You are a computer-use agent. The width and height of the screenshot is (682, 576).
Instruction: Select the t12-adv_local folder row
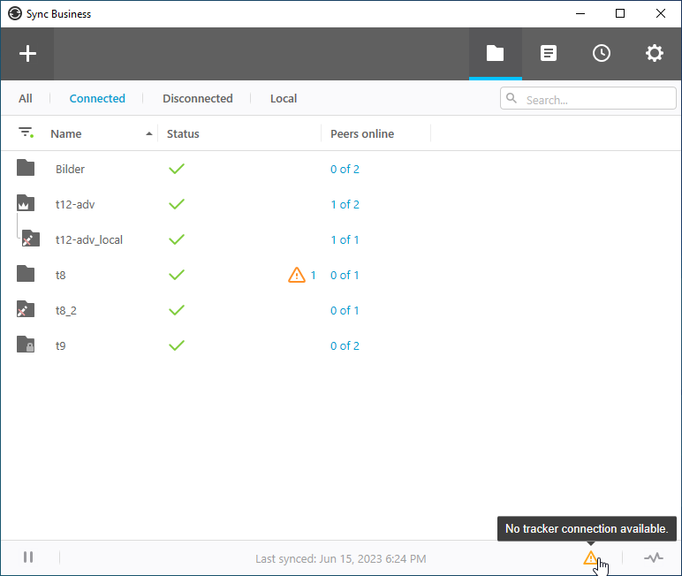pyautogui.click(x=88, y=239)
